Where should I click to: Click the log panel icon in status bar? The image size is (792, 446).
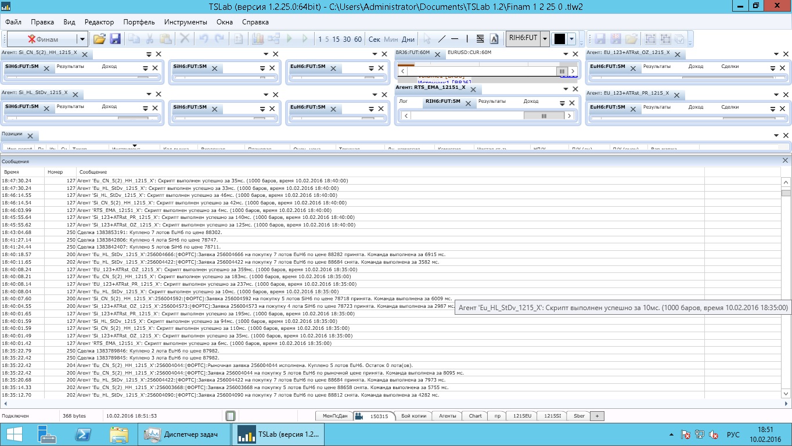[x=230, y=416]
